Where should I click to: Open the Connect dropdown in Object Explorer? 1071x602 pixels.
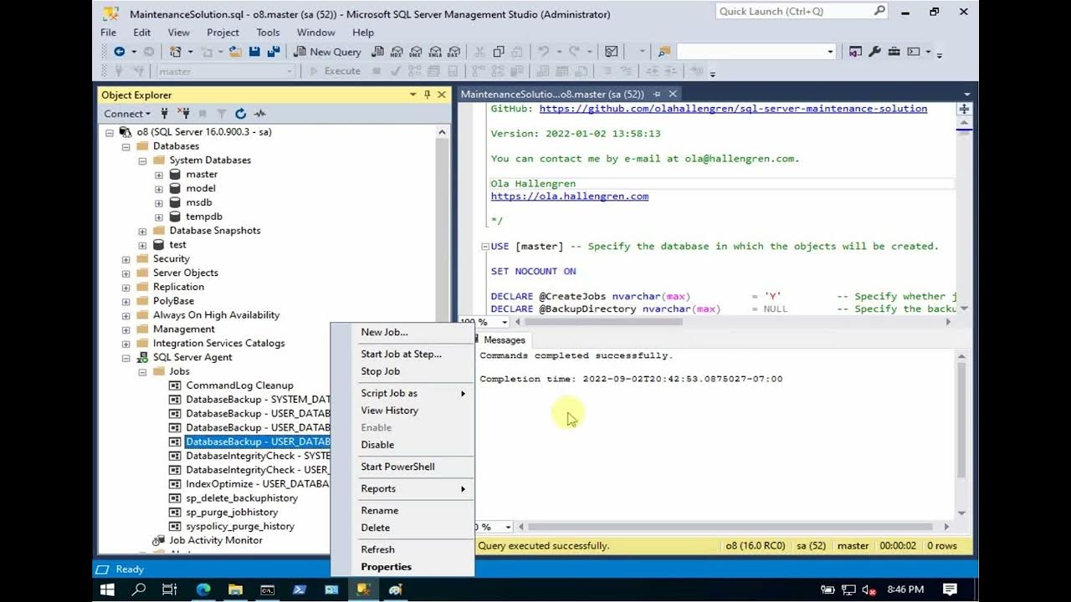coord(127,114)
